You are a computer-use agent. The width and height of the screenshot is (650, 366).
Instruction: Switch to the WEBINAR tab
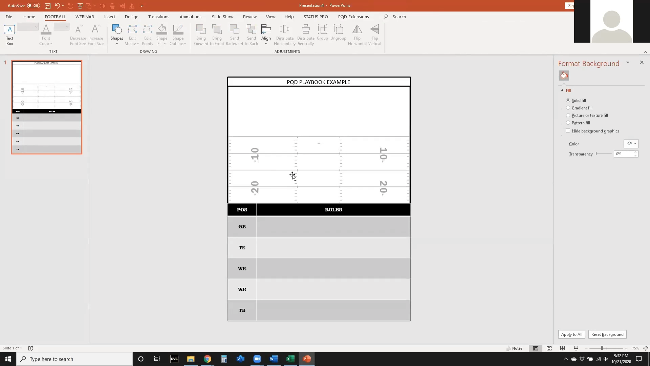coord(85,17)
